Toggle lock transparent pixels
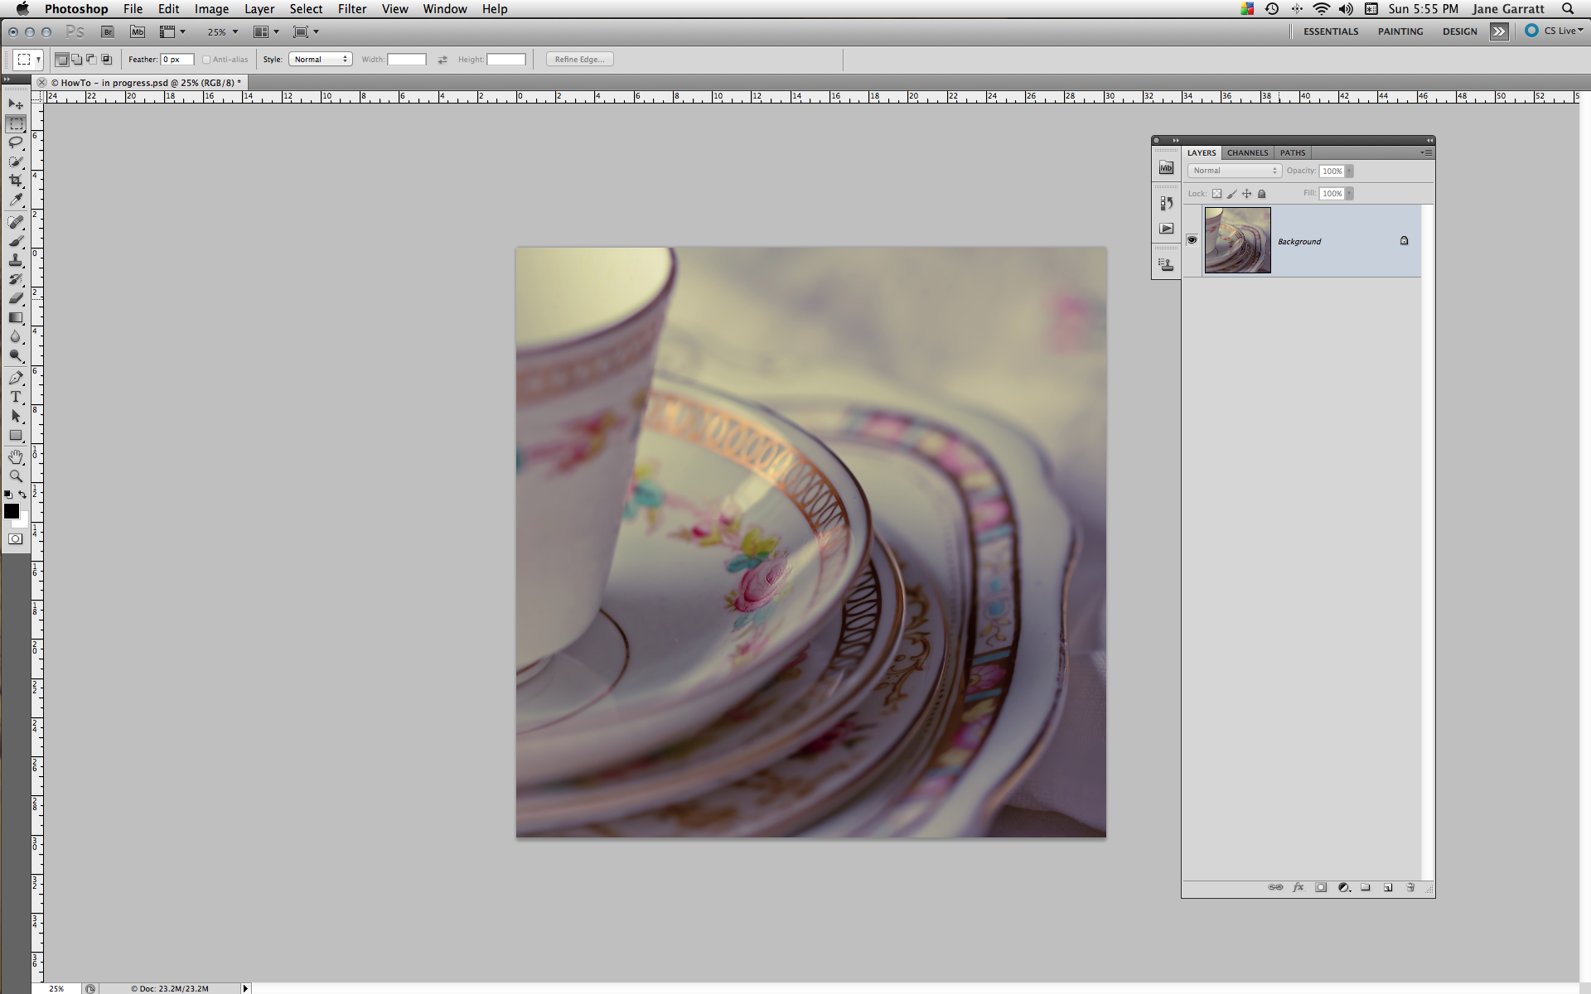Screen dimensions: 1591x994 click(1216, 193)
